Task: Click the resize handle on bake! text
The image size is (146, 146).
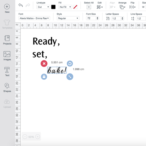Action: pos(70,77)
